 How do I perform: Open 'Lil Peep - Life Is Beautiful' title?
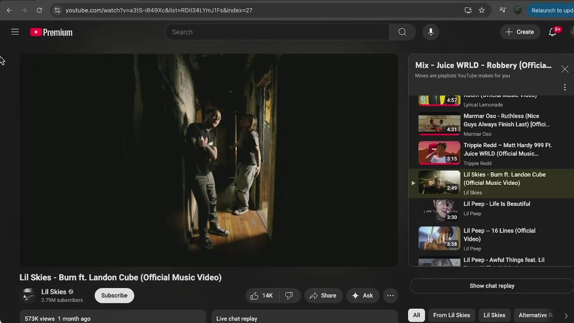[497, 204]
